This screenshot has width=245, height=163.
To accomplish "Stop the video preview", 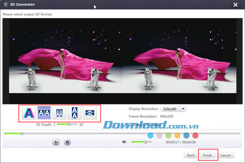I will [x=67, y=142].
